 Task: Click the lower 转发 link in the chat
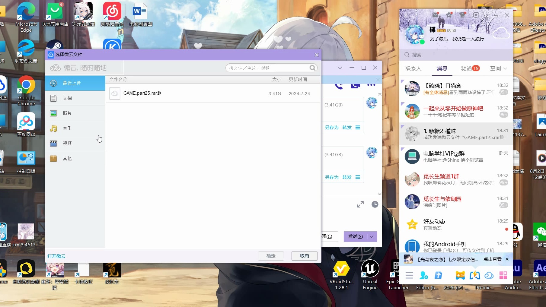pyautogui.click(x=347, y=177)
